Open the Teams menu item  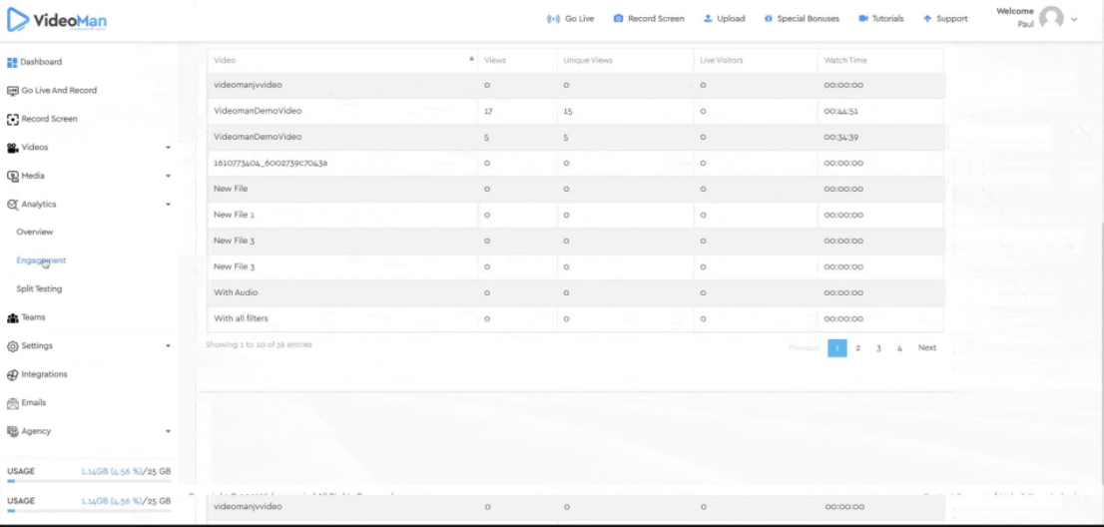tap(33, 317)
